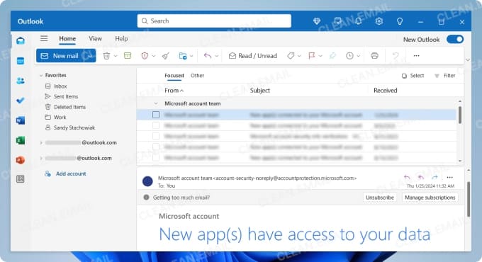This screenshot has height=262, width=482.
Task: Click the Move to folder icon
Action: (183, 56)
